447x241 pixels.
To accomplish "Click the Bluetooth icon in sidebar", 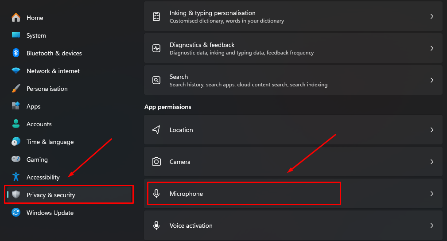I will tap(16, 53).
